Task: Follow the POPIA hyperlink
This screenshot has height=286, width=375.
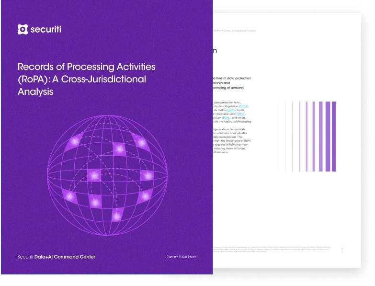Action: point(240,114)
